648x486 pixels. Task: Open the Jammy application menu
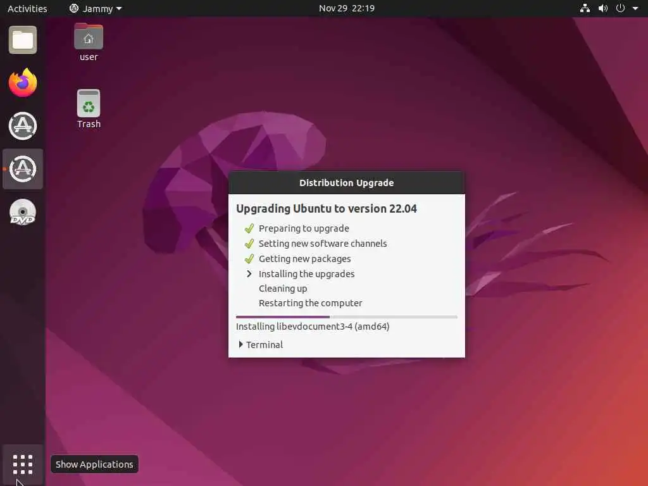pyautogui.click(x=96, y=8)
